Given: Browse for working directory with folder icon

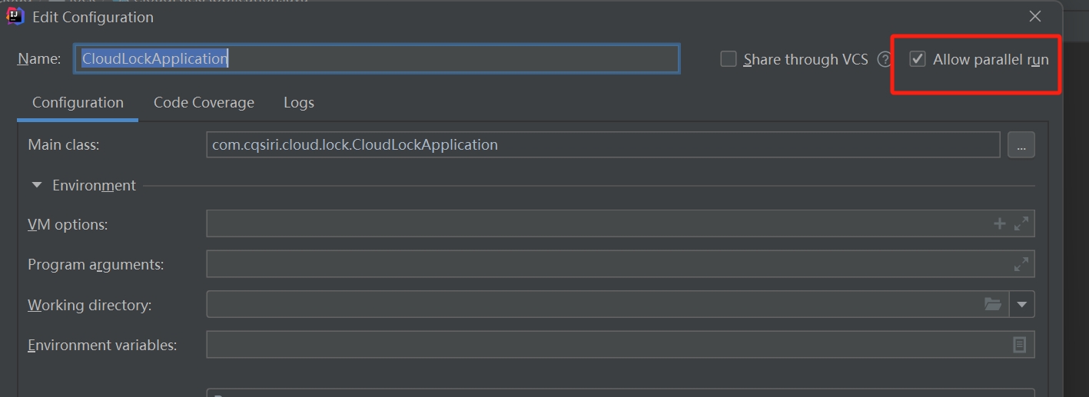Looking at the screenshot, I should click(x=993, y=304).
